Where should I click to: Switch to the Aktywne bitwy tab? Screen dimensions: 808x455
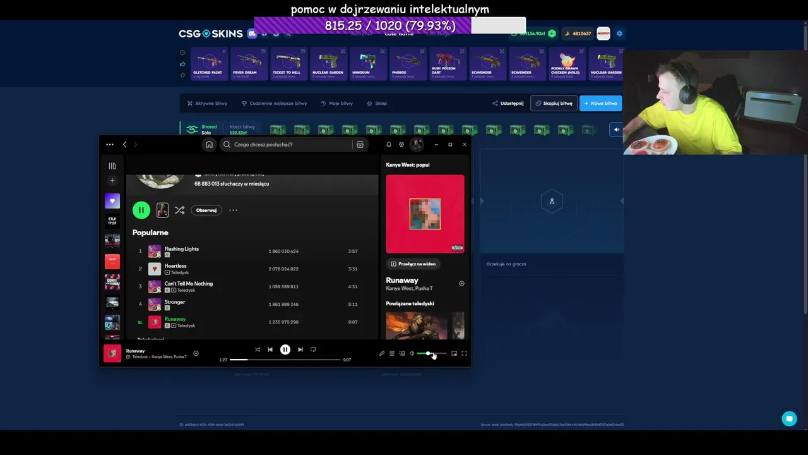click(207, 104)
